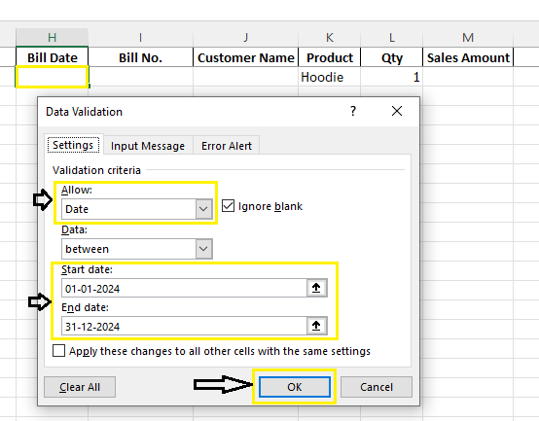
Task: Select the Qty header cell
Action: pos(391,57)
